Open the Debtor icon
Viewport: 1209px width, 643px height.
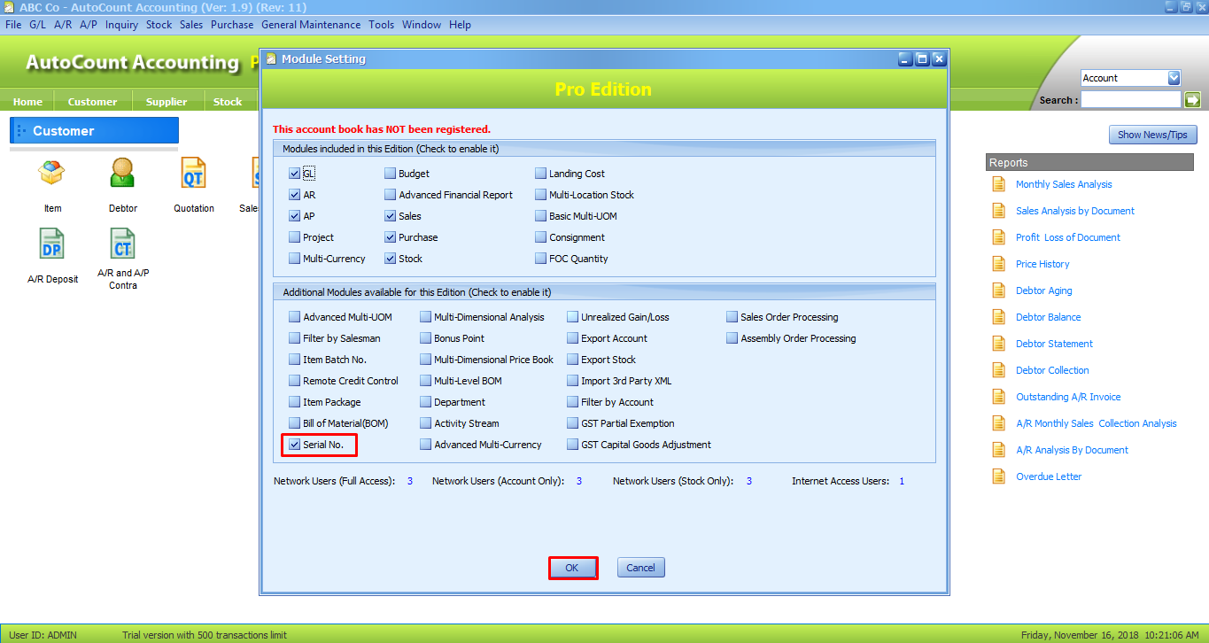click(123, 172)
